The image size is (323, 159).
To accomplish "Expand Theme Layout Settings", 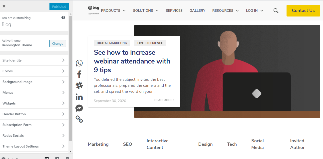I will [34, 146].
